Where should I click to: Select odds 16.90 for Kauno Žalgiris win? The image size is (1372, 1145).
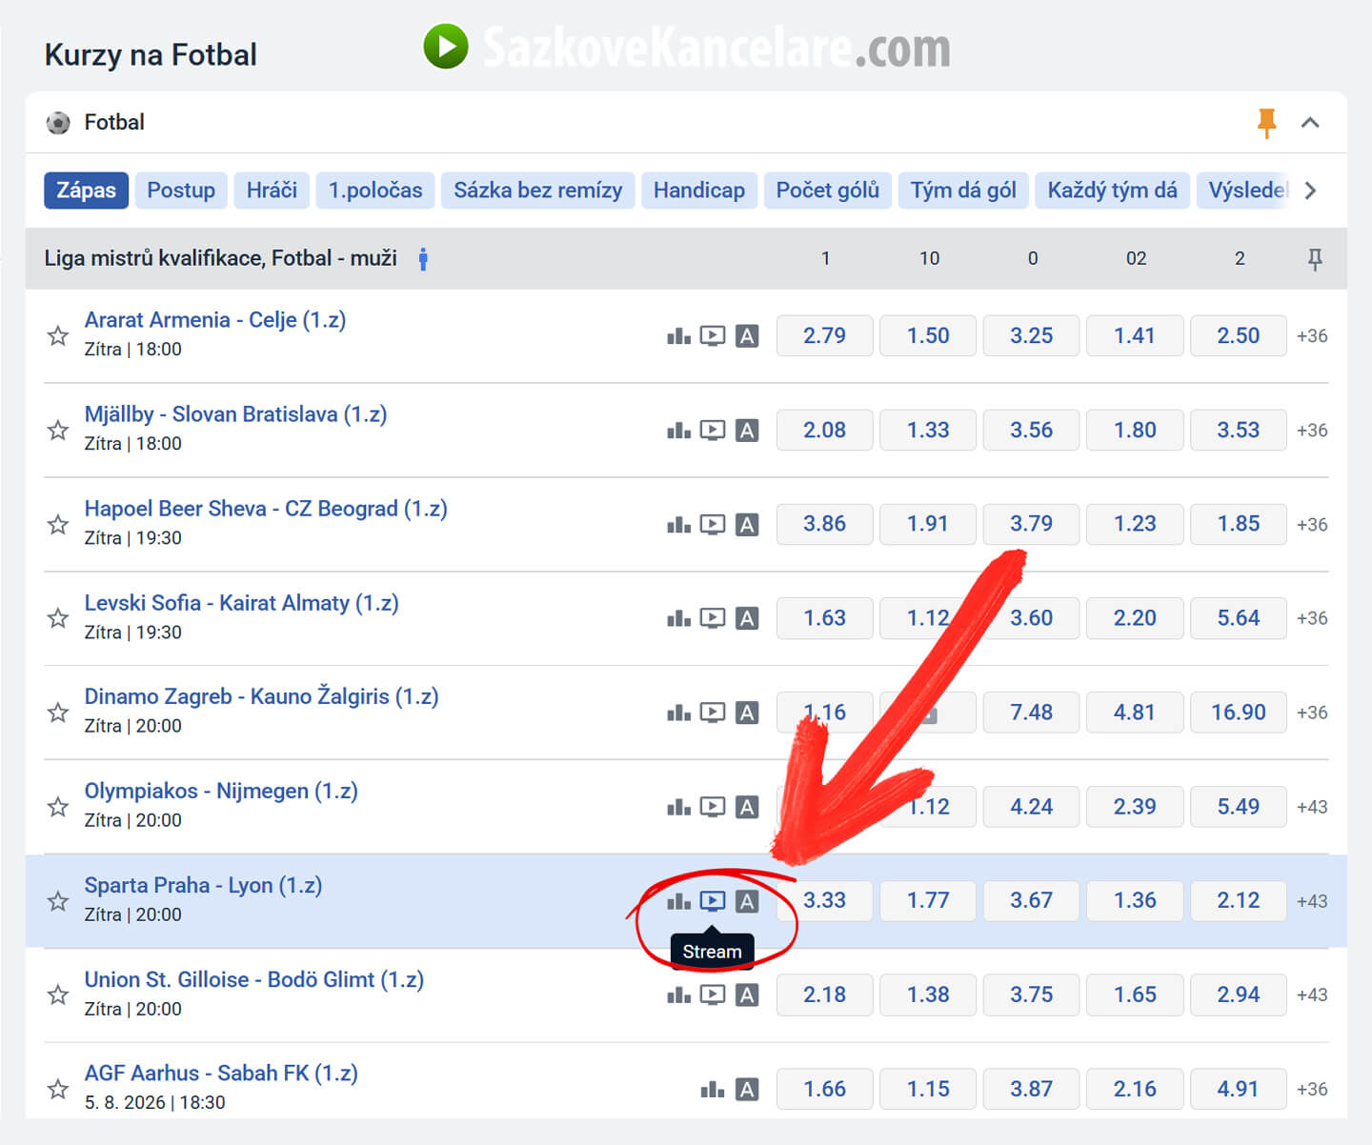(1239, 713)
